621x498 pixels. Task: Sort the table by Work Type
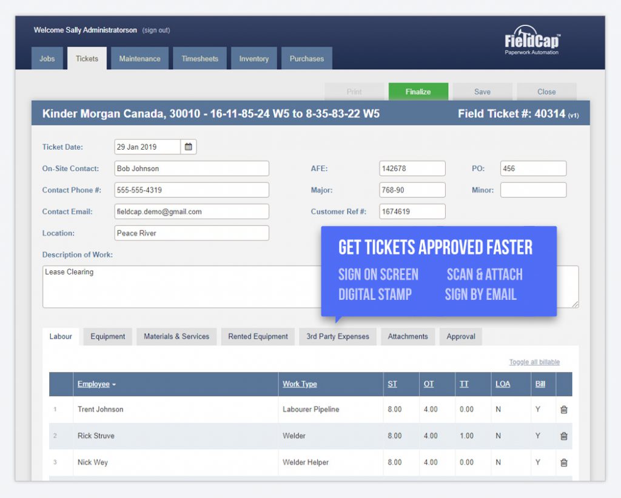coord(299,384)
